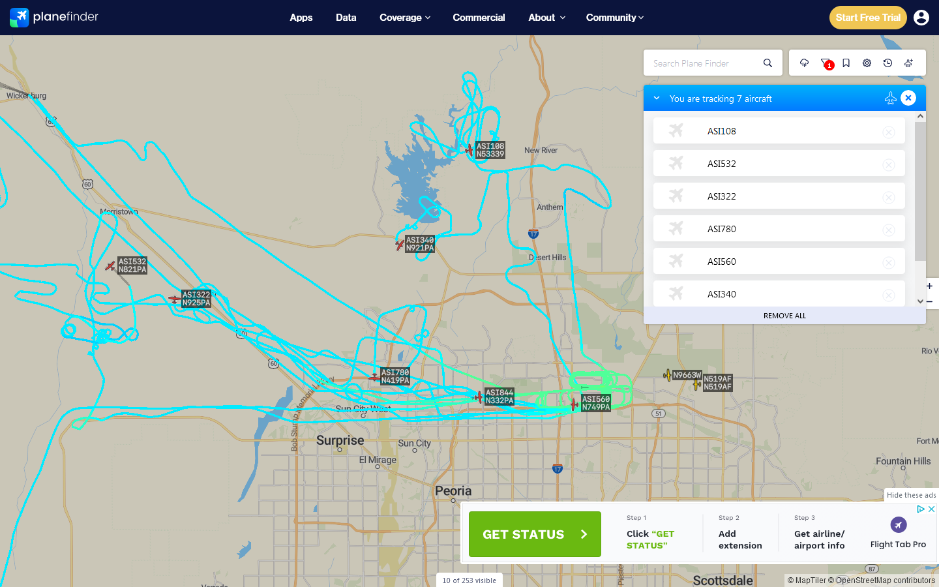The image size is (939, 587).
Task: Click the ad choices icon on the banner
Action: click(x=921, y=509)
